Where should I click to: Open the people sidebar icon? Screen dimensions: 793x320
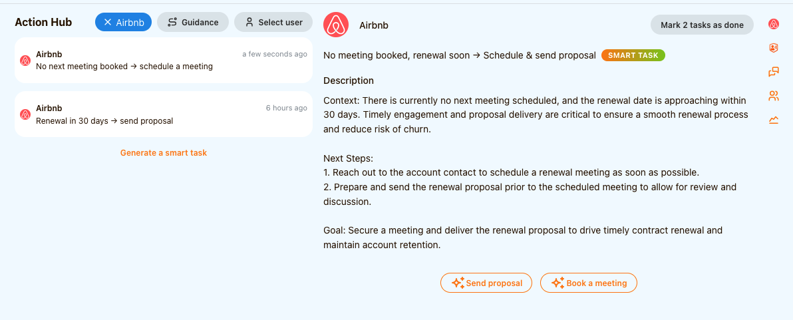pyautogui.click(x=774, y=96)
